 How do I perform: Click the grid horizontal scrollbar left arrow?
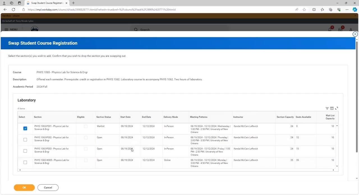pyautogui.click(x=20, y=170)
